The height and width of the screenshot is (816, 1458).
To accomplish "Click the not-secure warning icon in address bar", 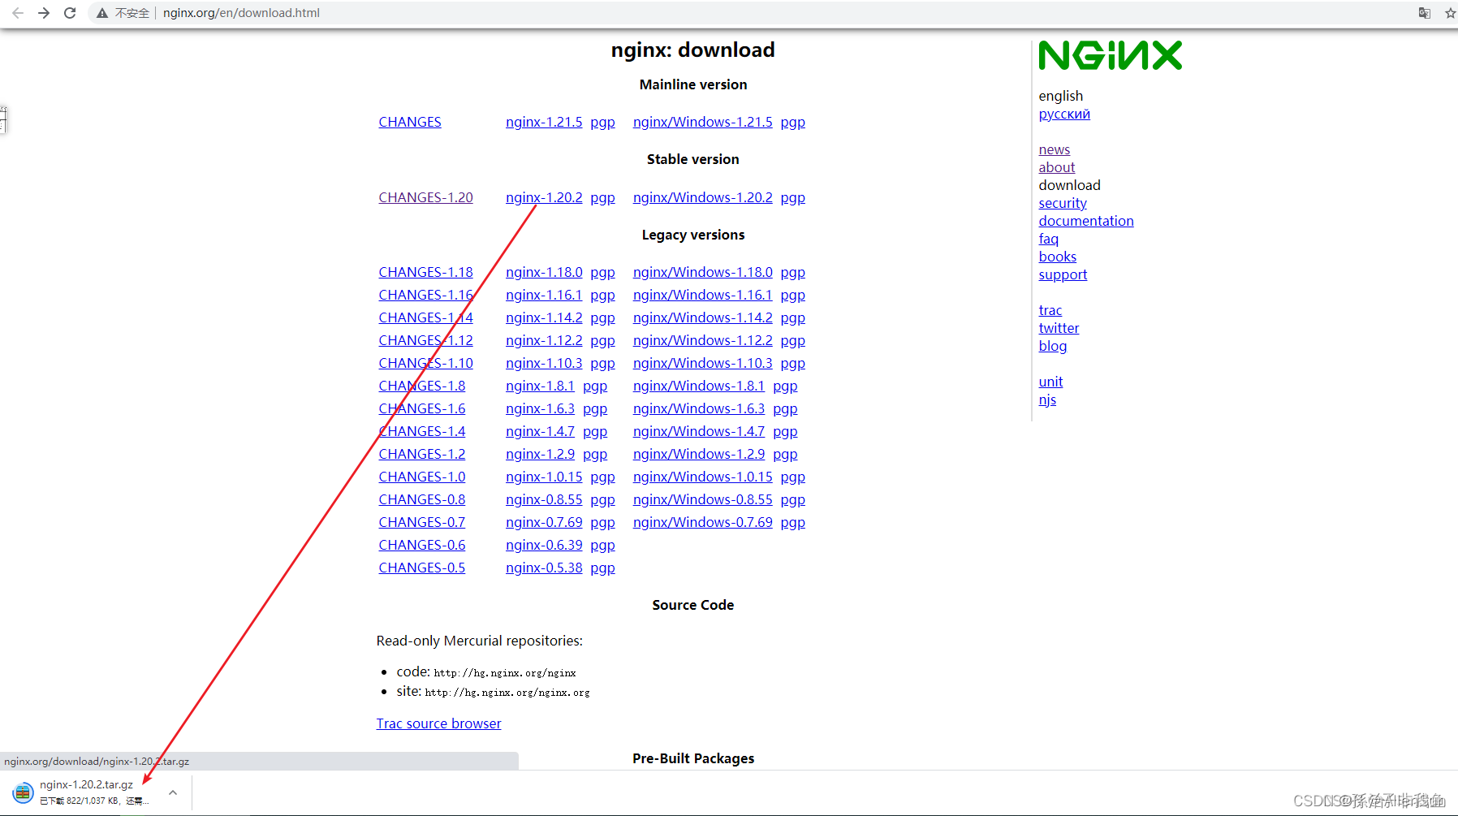I will (x=102, y=13).
